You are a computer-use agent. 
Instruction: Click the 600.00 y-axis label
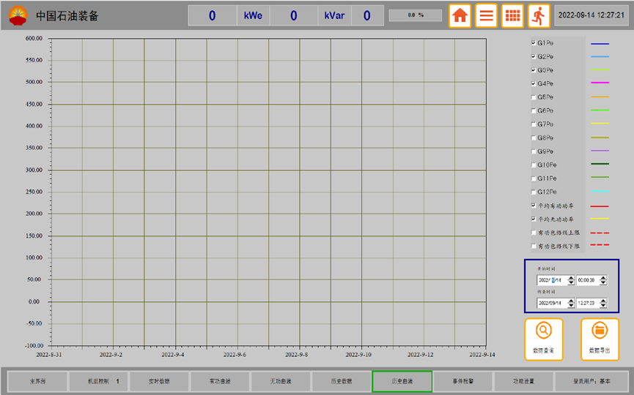point(34,38)
